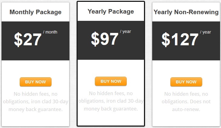Click the '/ year' label beside $97
This screenshot has width=221, height=128.
[x=126, y=32]
